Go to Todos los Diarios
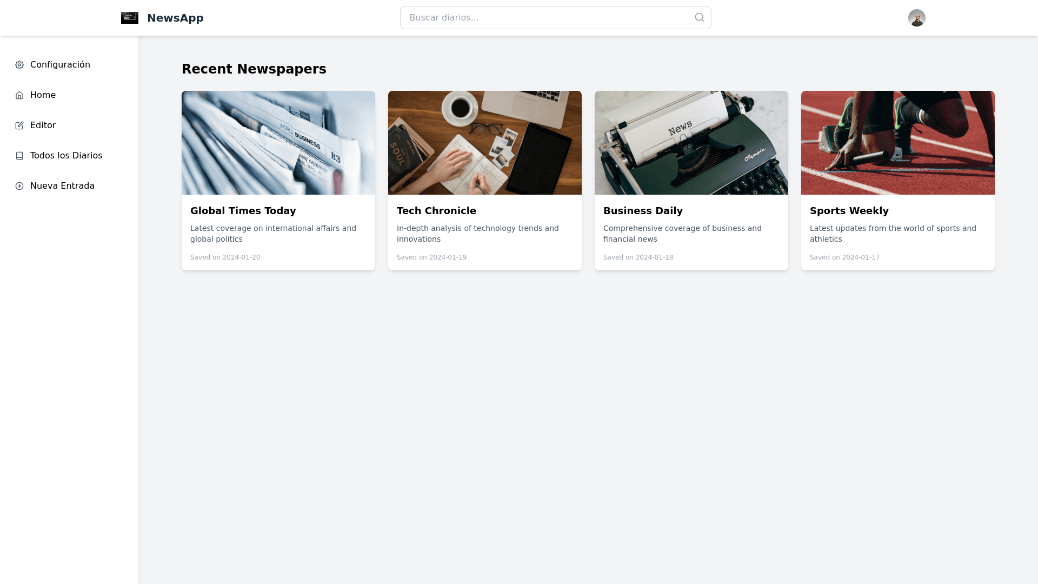Viewport: 1038px width, 584px height. pos(66,156)
